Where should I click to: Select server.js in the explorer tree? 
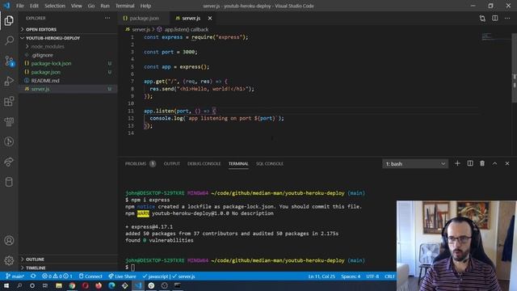tap(68, 89)
